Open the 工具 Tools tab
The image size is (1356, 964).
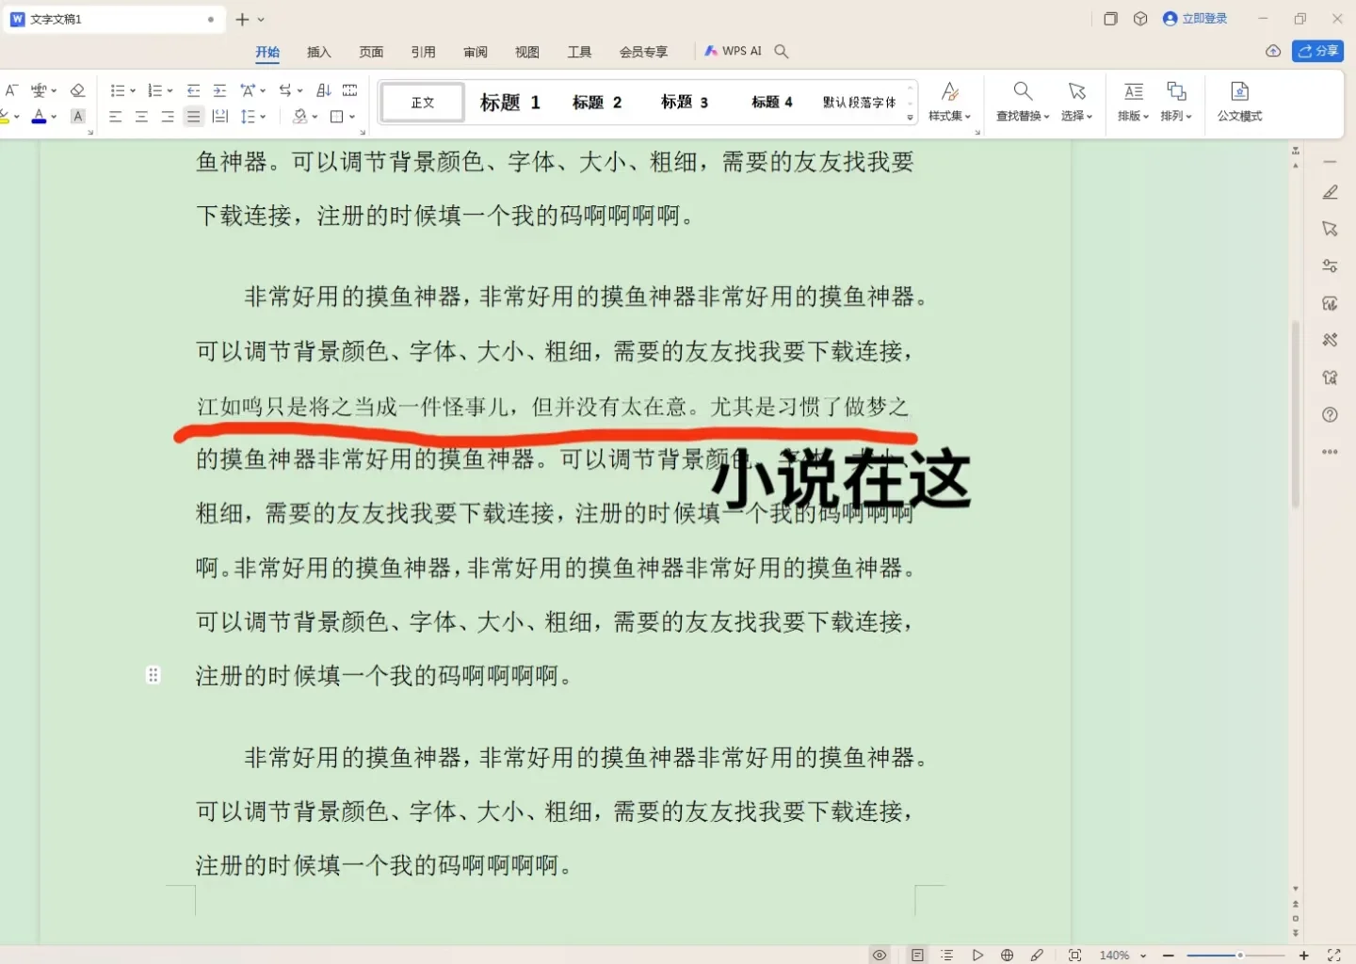coord(579,52)
